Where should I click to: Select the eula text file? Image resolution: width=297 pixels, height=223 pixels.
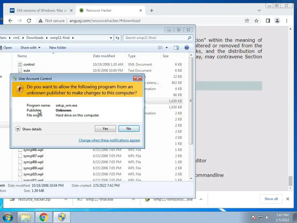(27, 70)
